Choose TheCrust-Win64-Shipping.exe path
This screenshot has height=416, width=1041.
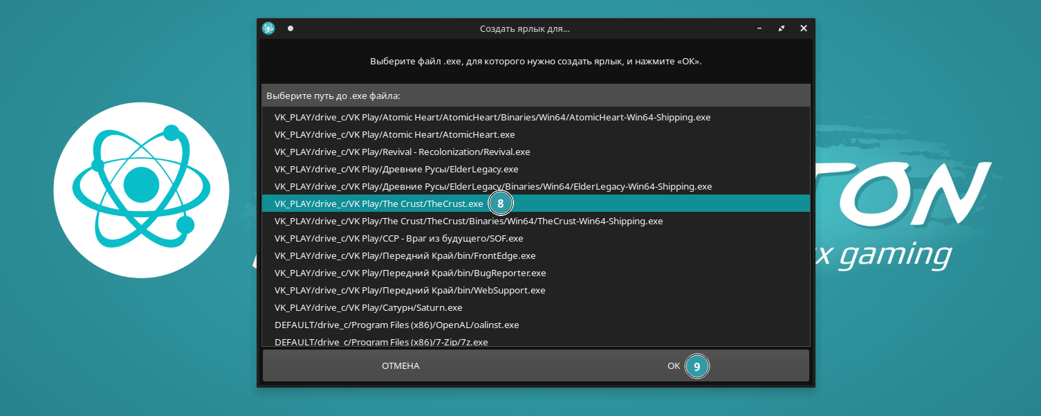(x=536, y=221)
